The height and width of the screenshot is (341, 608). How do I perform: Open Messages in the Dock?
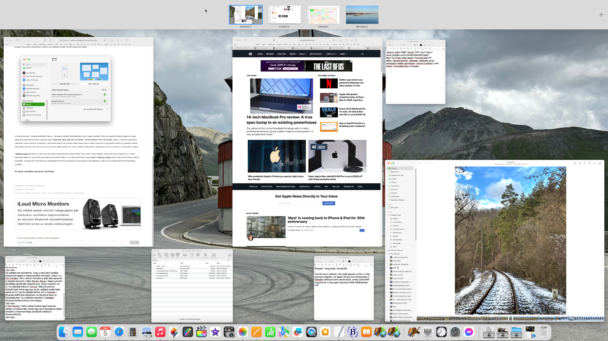tap(92, 332)
